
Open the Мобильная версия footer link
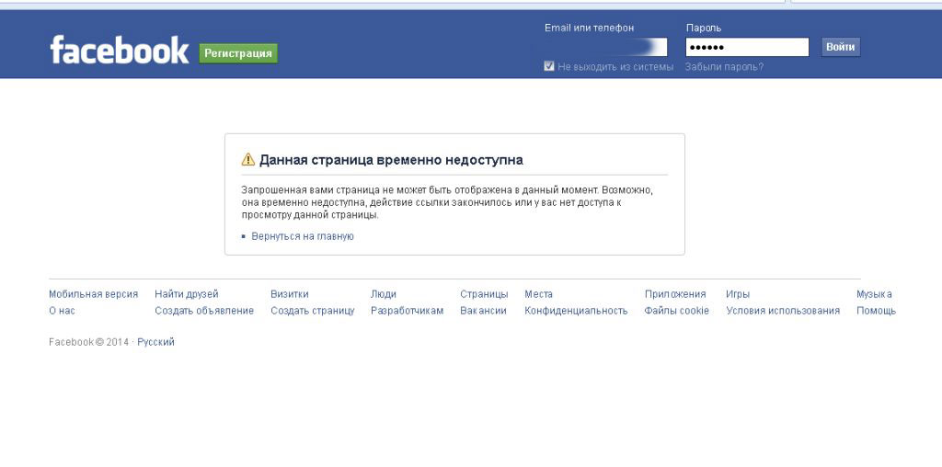coord(93,294)
